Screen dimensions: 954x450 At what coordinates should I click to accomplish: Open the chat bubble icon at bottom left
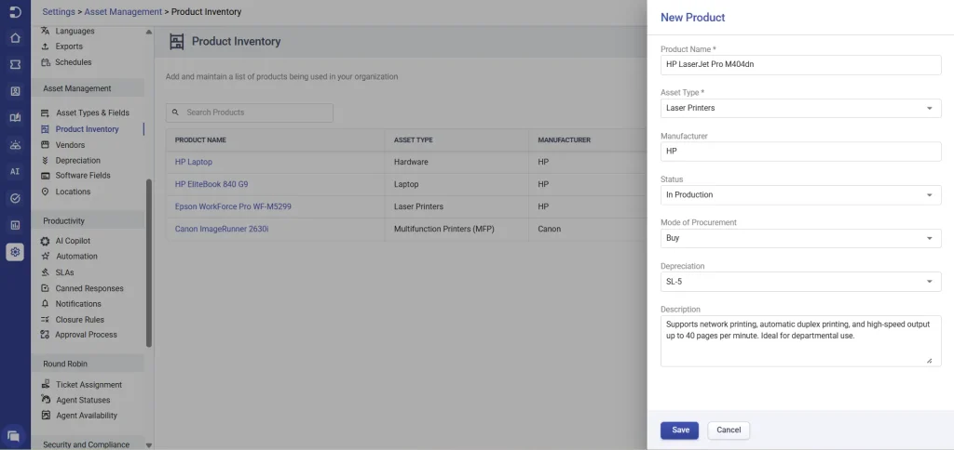click(x=14, y=435)
